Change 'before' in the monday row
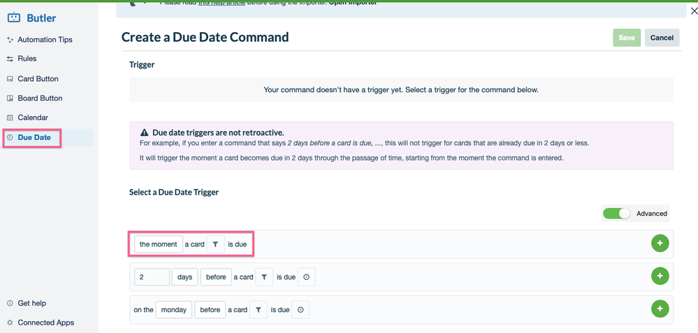The height and width of the screenshot is (333, 698). click(210, 310)
